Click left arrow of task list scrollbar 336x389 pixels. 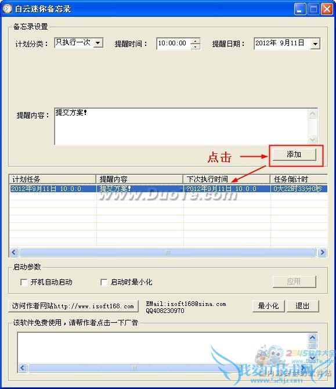click(14, 253)
